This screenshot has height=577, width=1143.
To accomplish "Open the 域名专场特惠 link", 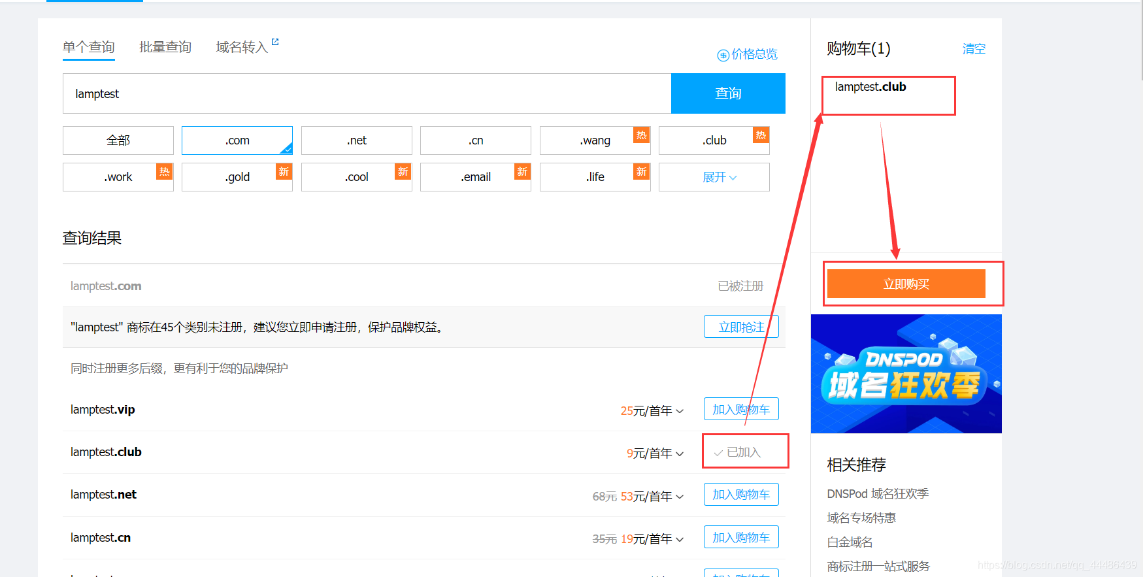I will point(861,518).
